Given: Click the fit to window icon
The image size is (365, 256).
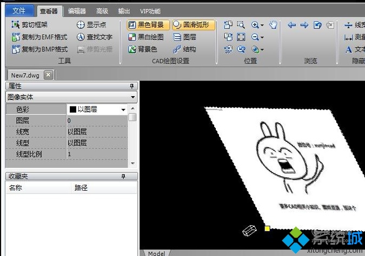Looking at the screenshot, I should (x=241, y=37).
